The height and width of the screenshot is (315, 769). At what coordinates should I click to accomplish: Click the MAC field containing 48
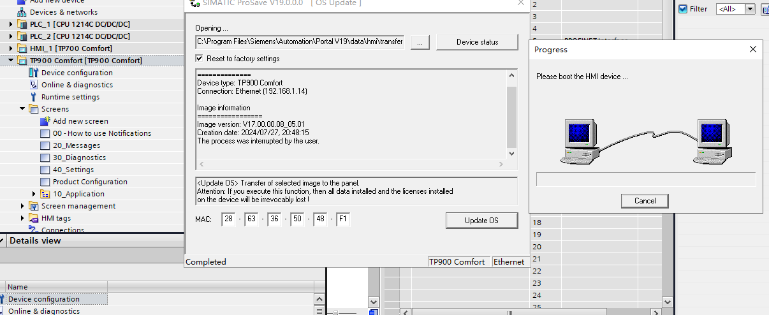pos(319,220)
